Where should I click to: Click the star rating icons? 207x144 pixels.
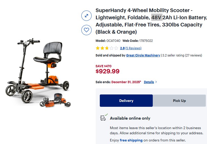[x=107, y=48]
